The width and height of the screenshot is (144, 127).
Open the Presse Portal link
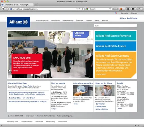pos(27,86)
